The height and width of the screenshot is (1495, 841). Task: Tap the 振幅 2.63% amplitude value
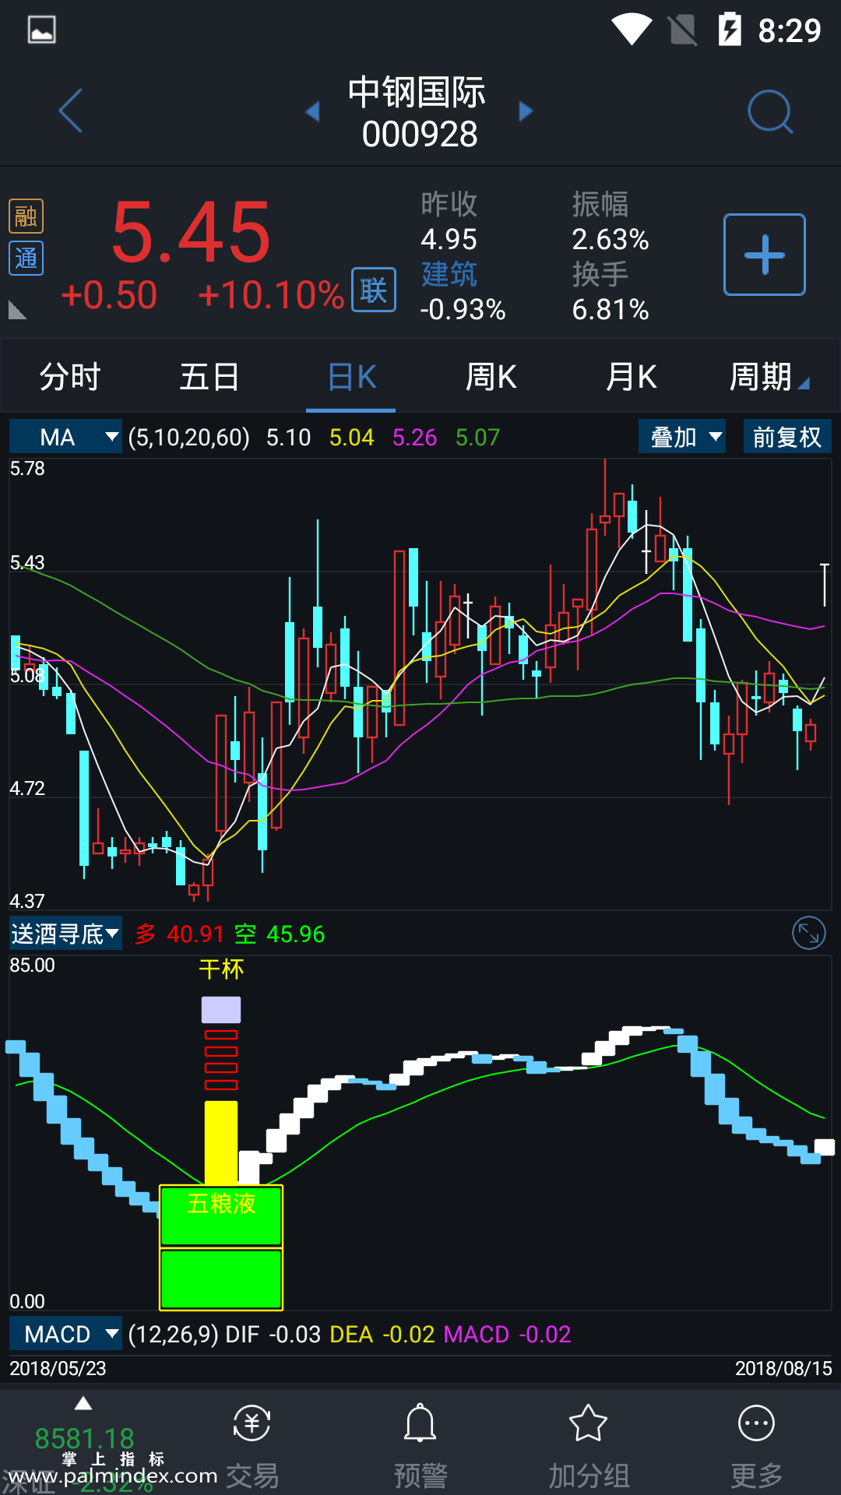611,222
